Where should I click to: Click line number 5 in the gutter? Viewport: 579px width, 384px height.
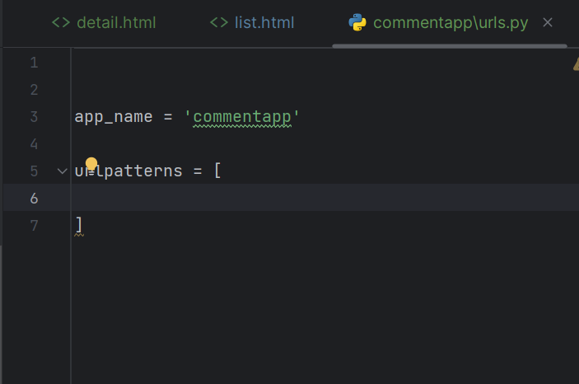tap(34, 171)
